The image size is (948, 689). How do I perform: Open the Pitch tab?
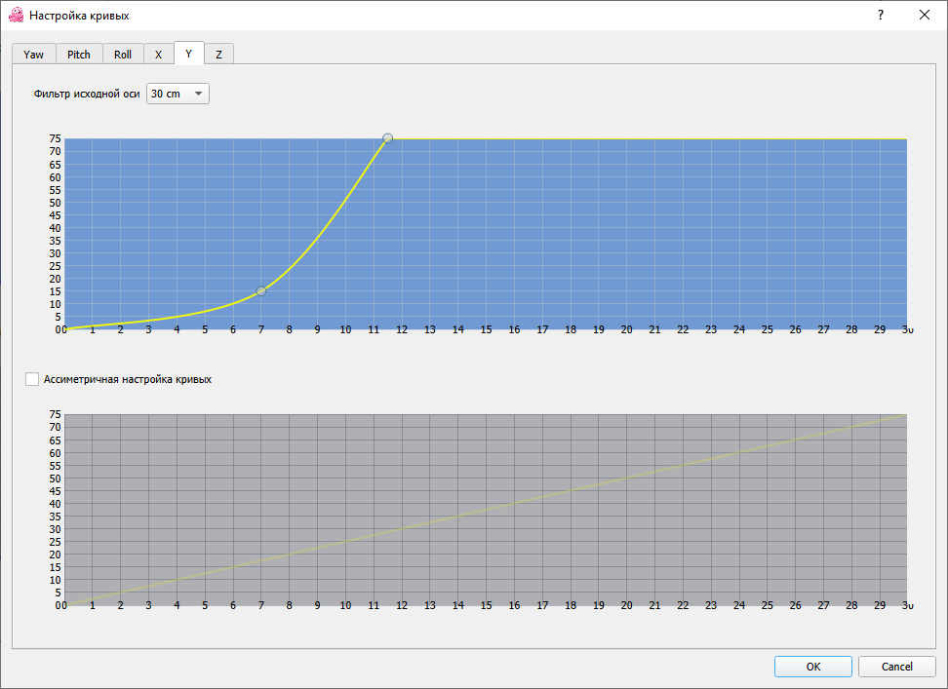[x=79, y=55]
